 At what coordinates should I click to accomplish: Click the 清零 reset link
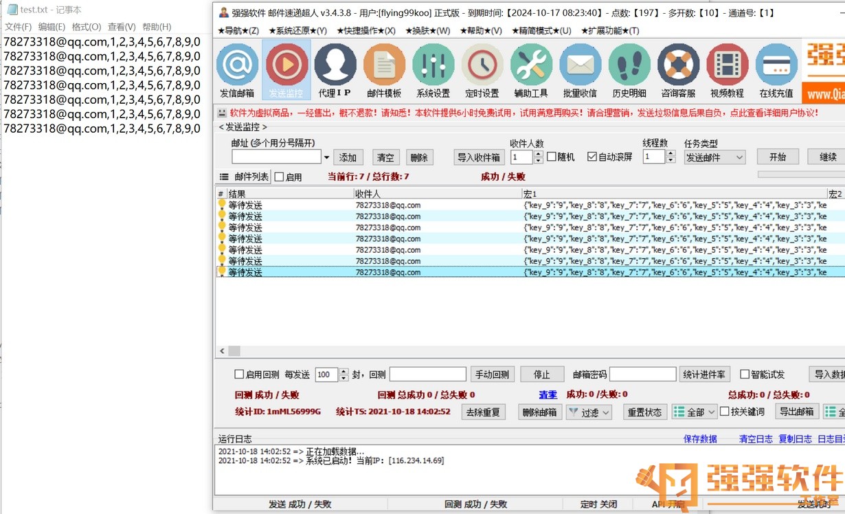pos(548,394)
